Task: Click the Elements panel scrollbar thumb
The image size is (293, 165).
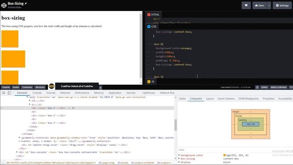Action: 175,125
